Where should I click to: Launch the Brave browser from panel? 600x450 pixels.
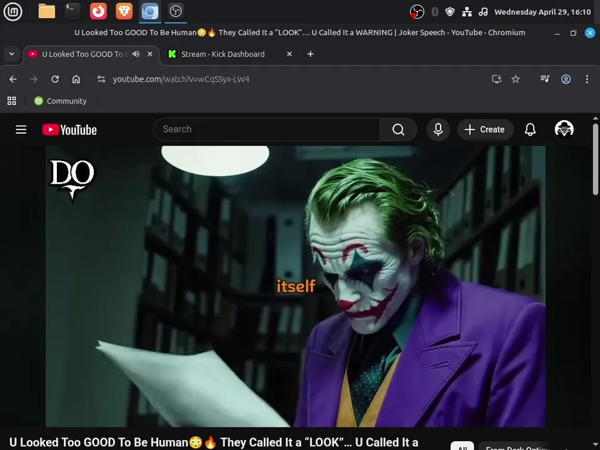[124, 11]
